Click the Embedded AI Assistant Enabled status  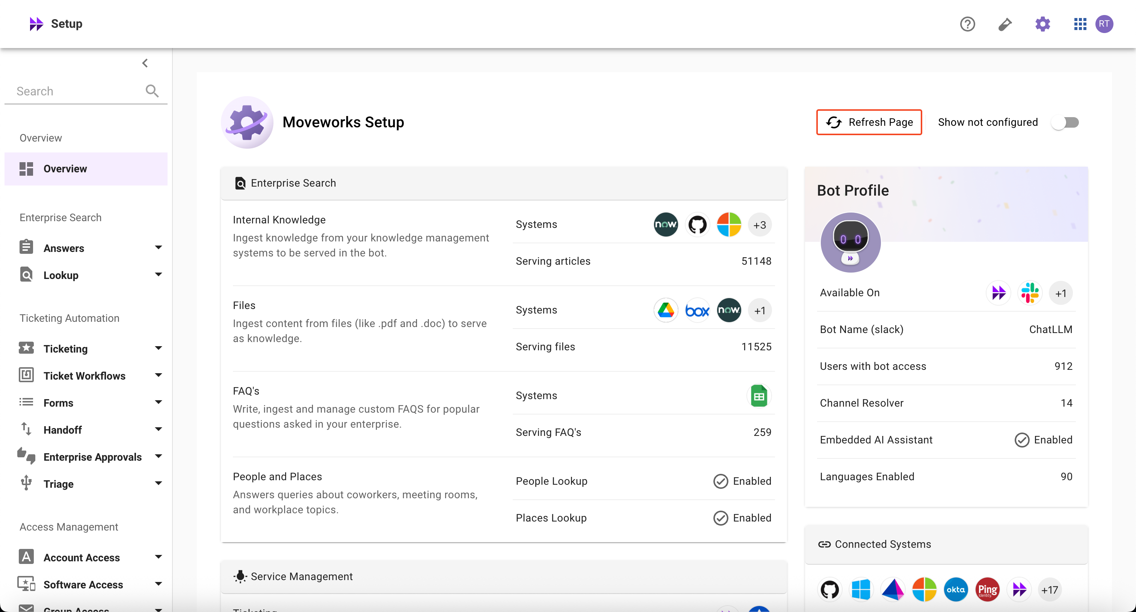pyautogui.click(x=1043, y=440)
